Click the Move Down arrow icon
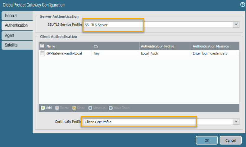The width and height of the screenshot is (246, 147). coord(111,108)
